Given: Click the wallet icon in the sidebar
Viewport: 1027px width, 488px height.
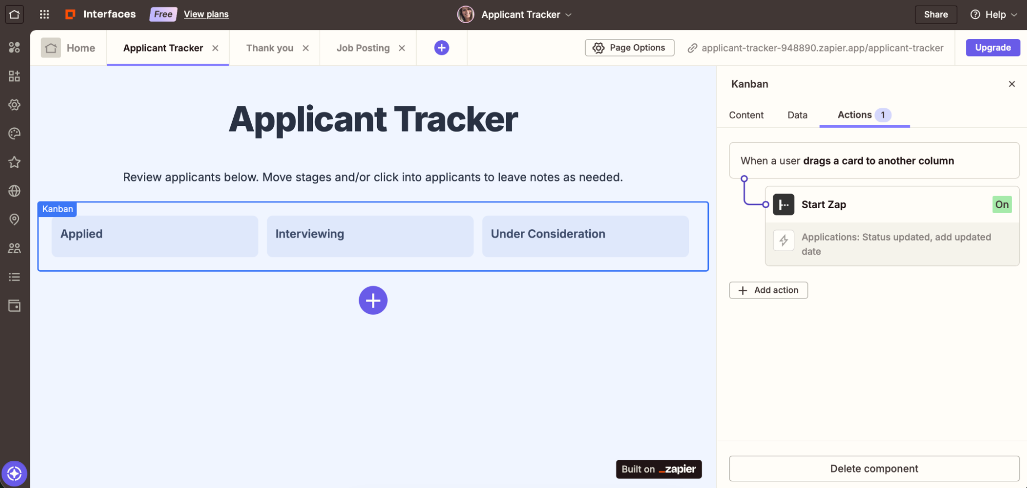Looking at the screenshot, I should click(x=14, y=306).
